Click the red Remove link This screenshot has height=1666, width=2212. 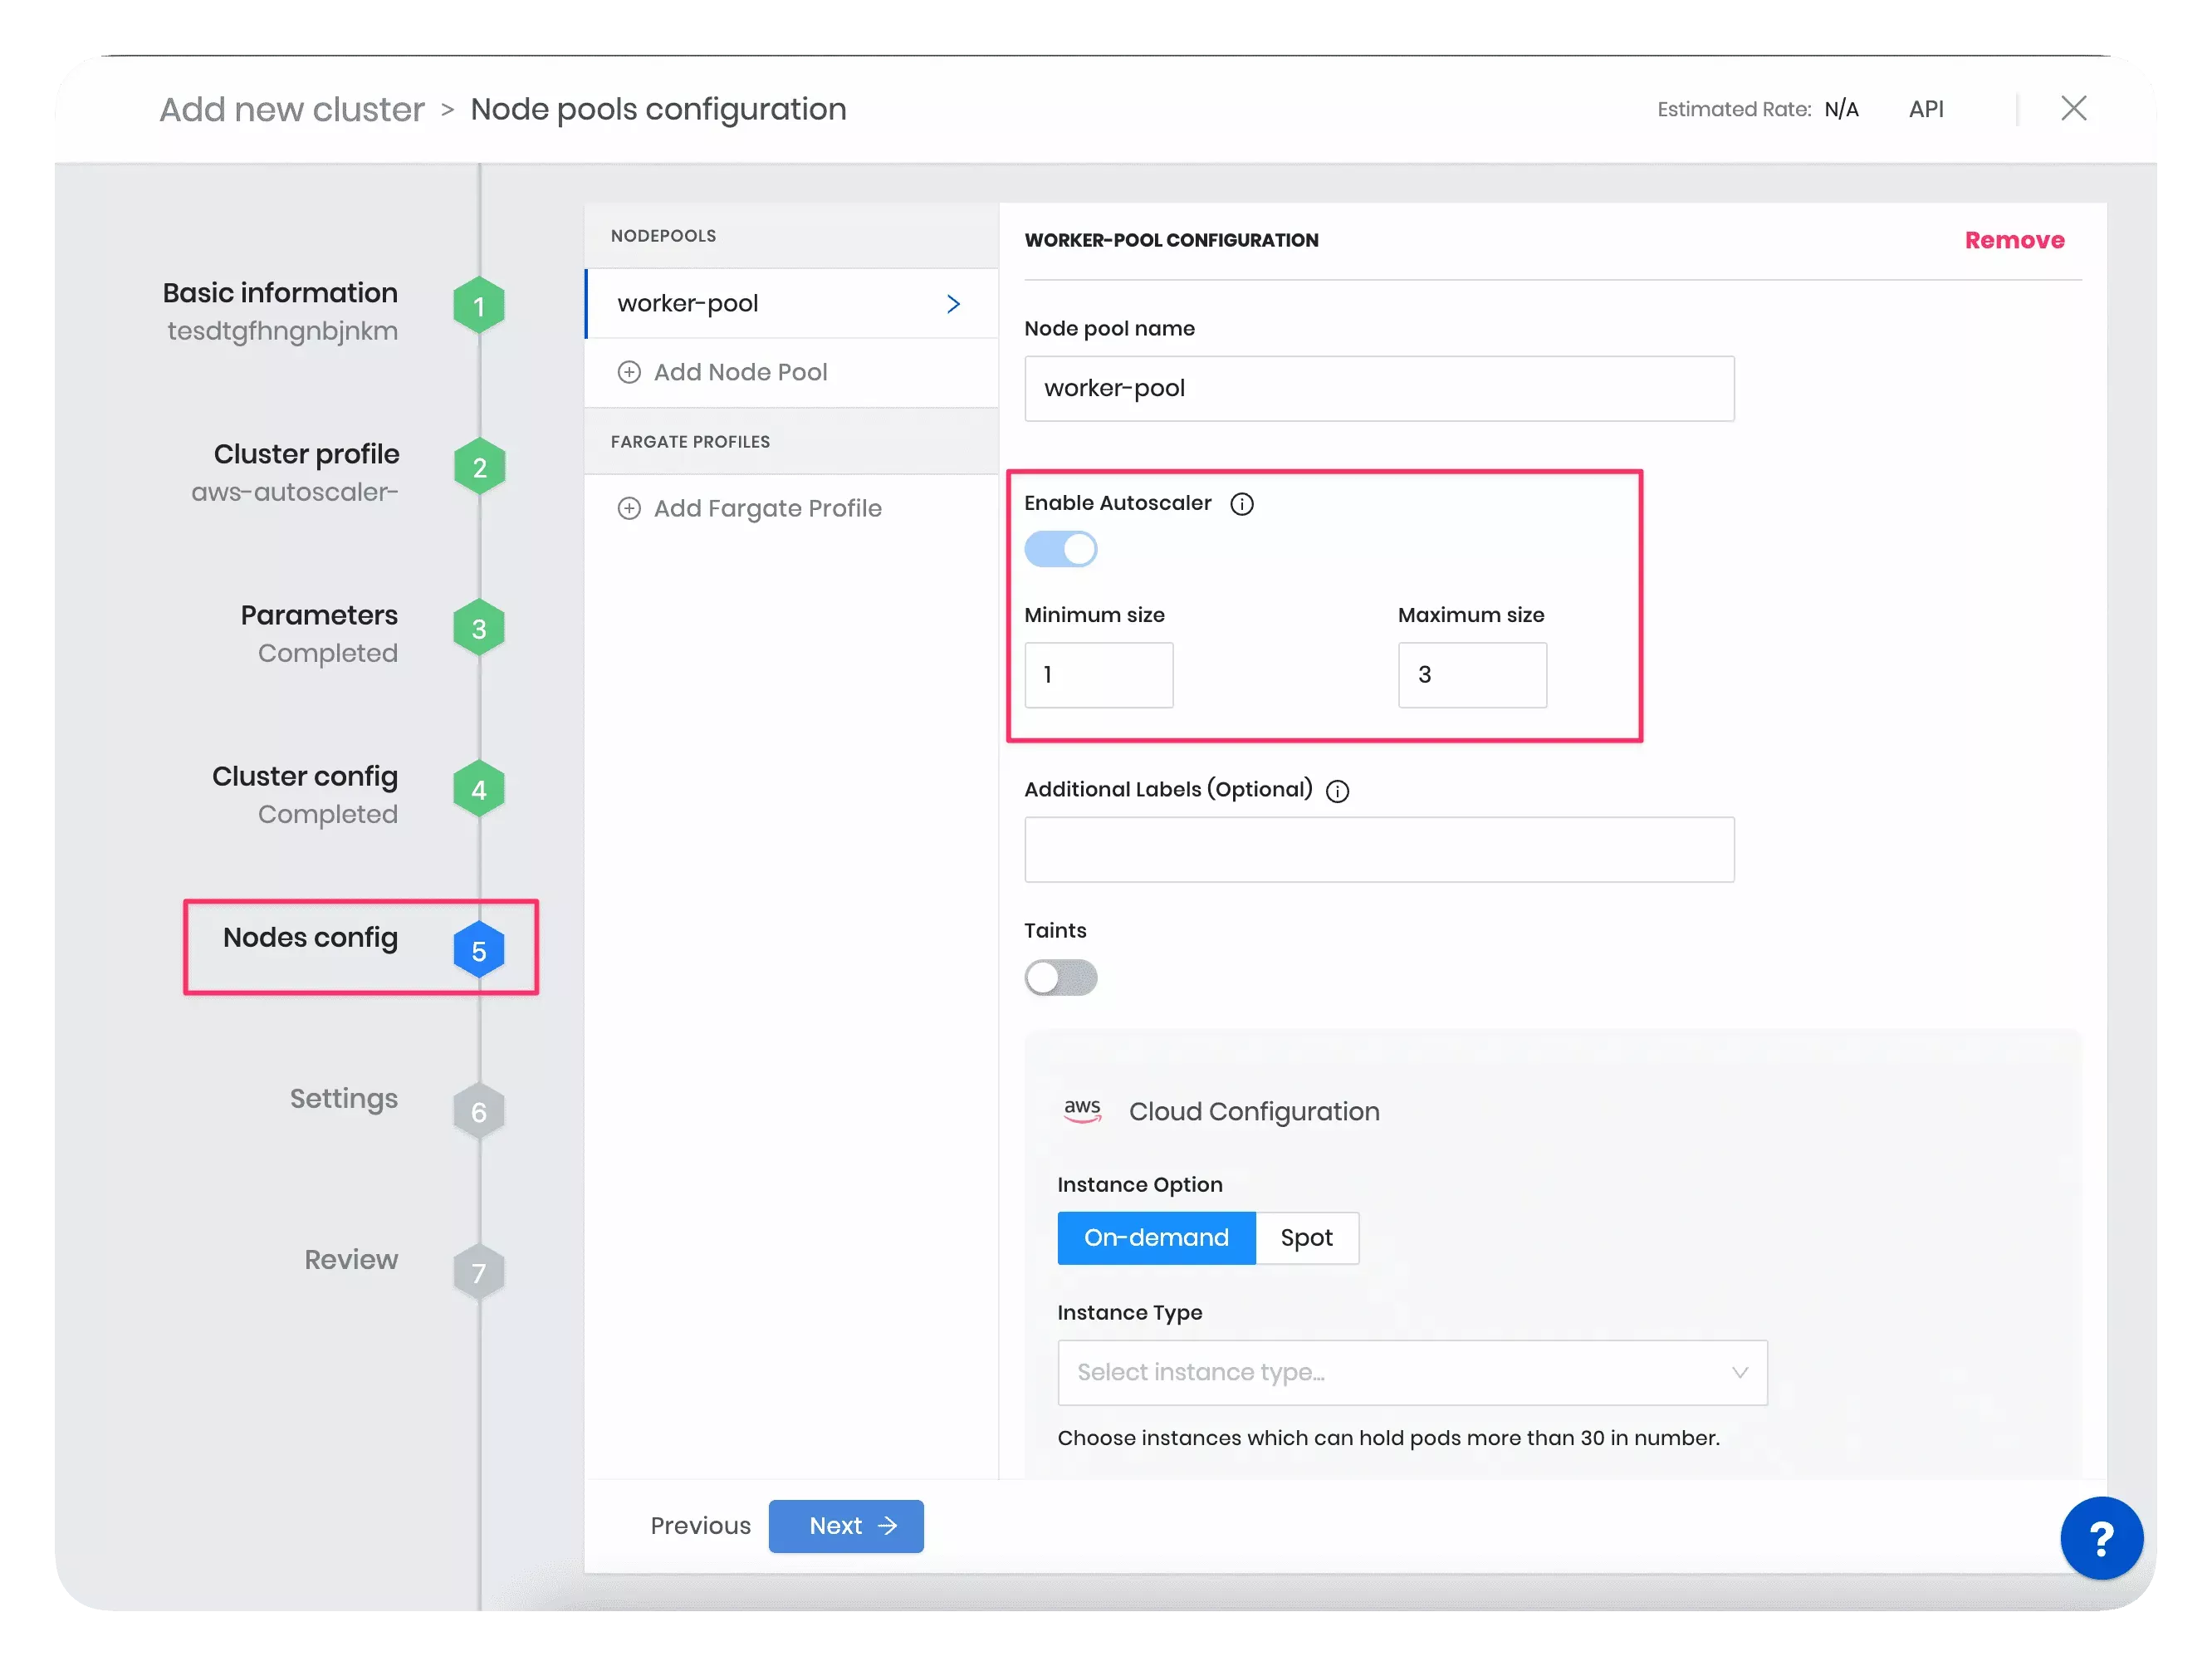[x=2014, y=240]
